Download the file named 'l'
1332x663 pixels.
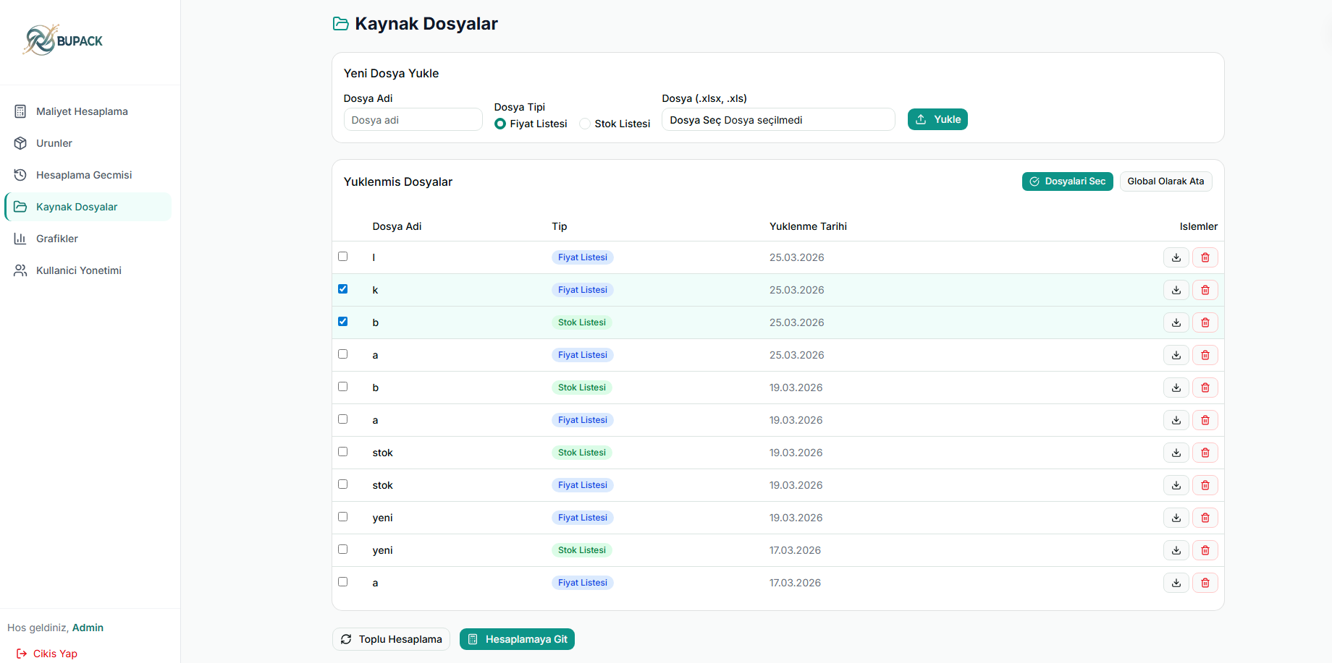tap(1176, 257)
